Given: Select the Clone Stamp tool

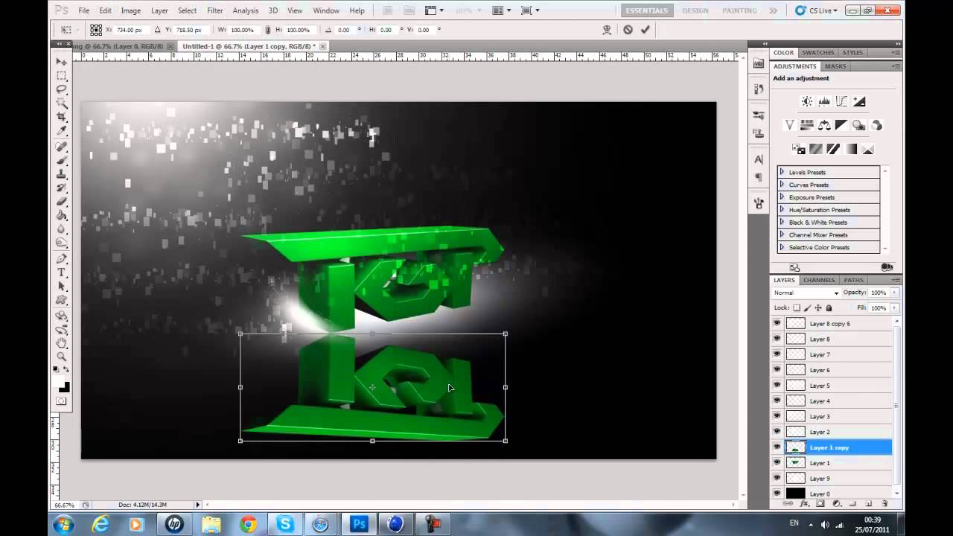Looking at the screenshot, I should tap(62, 174).
